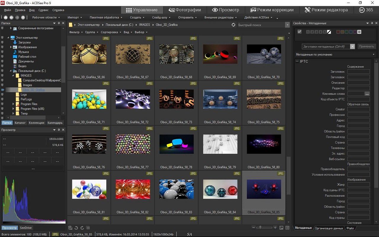379x237 pixels.
Task: Toggle the no-rating slash box in properties
Action: click(329, 32)
